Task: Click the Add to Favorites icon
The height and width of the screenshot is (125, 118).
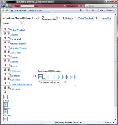Action: pos(7,10)
